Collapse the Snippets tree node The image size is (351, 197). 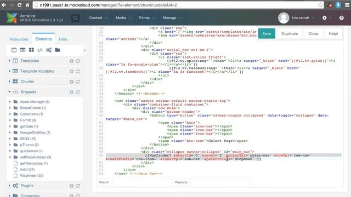[9, 92]
